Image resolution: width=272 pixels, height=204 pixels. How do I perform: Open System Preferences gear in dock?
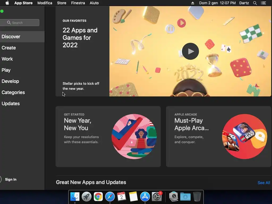pos(157,197)
